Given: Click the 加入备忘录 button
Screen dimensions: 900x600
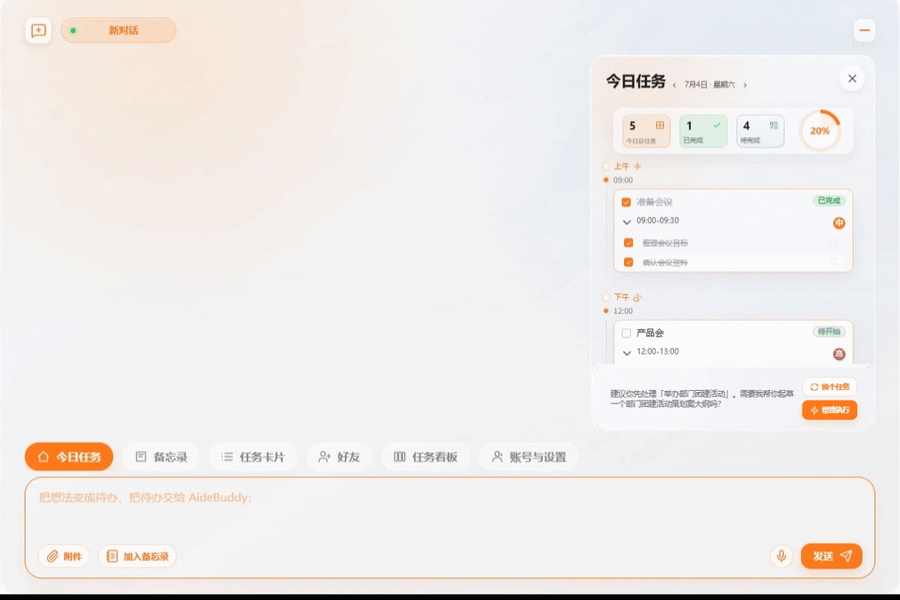Looking at the screenshot, I should [x=138, y=556].
